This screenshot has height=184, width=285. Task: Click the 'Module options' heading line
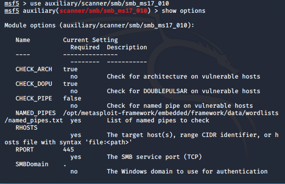pos(99,25)
